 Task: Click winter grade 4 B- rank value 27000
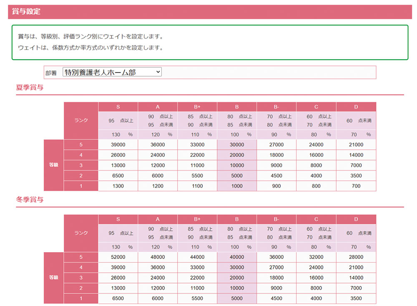(276, 268)
